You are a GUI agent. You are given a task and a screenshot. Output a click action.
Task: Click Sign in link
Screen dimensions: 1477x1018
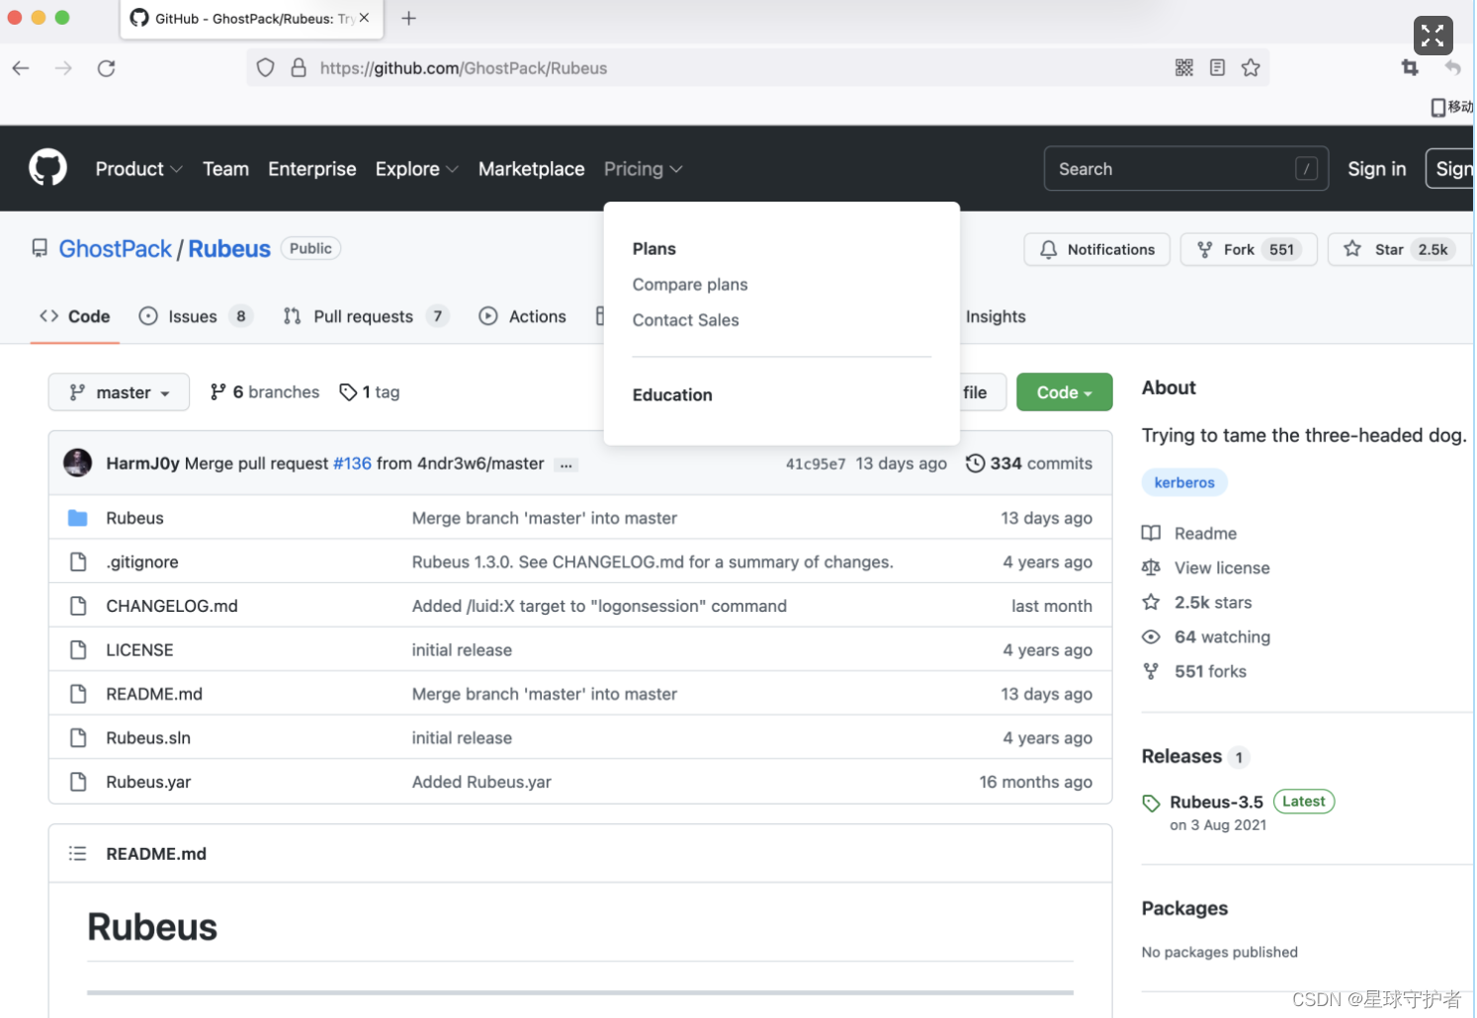tap(1376, 169)
